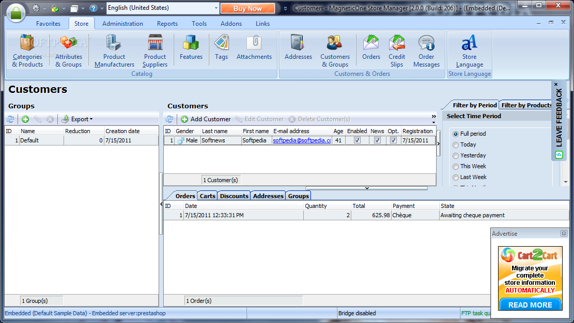Viewport: 574px width, 323px height.
Task: Open Store Language settings
Action: pos(469,51)
